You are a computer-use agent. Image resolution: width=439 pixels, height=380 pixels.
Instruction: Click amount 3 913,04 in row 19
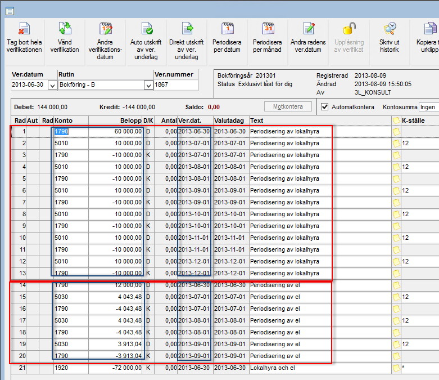115,345
